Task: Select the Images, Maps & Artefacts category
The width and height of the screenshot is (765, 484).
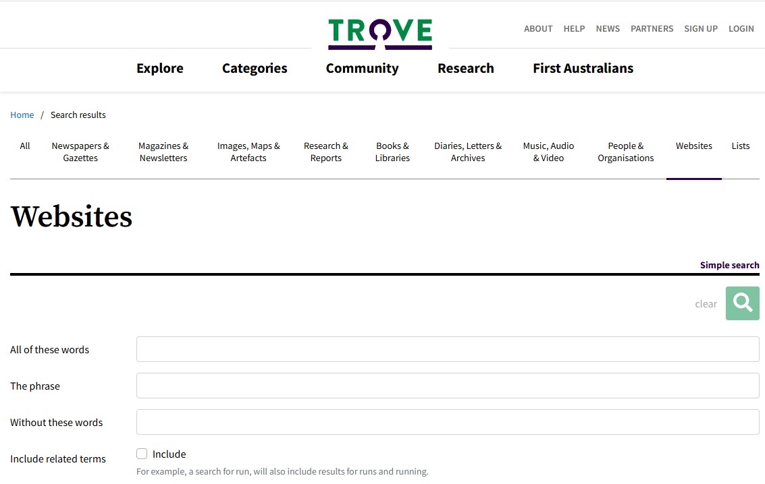Action: point(248,152)
